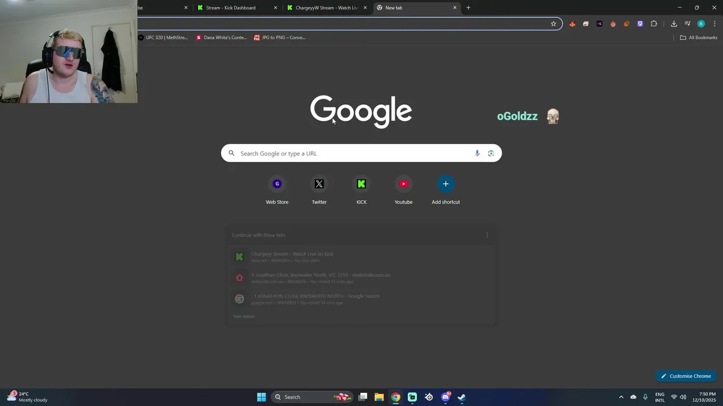Viewport: 723px width, 406px height.
Task: Start voice search with the microphone
Action: pos(477,153)
